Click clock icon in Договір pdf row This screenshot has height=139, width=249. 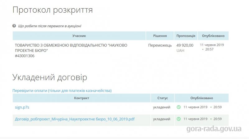click(179, 119)
